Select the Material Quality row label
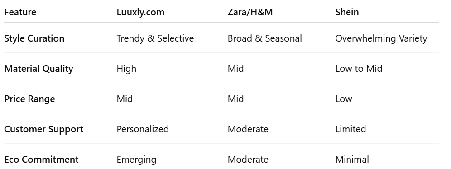Viewport: 451px width, 169px height. (x=38, y=69)
